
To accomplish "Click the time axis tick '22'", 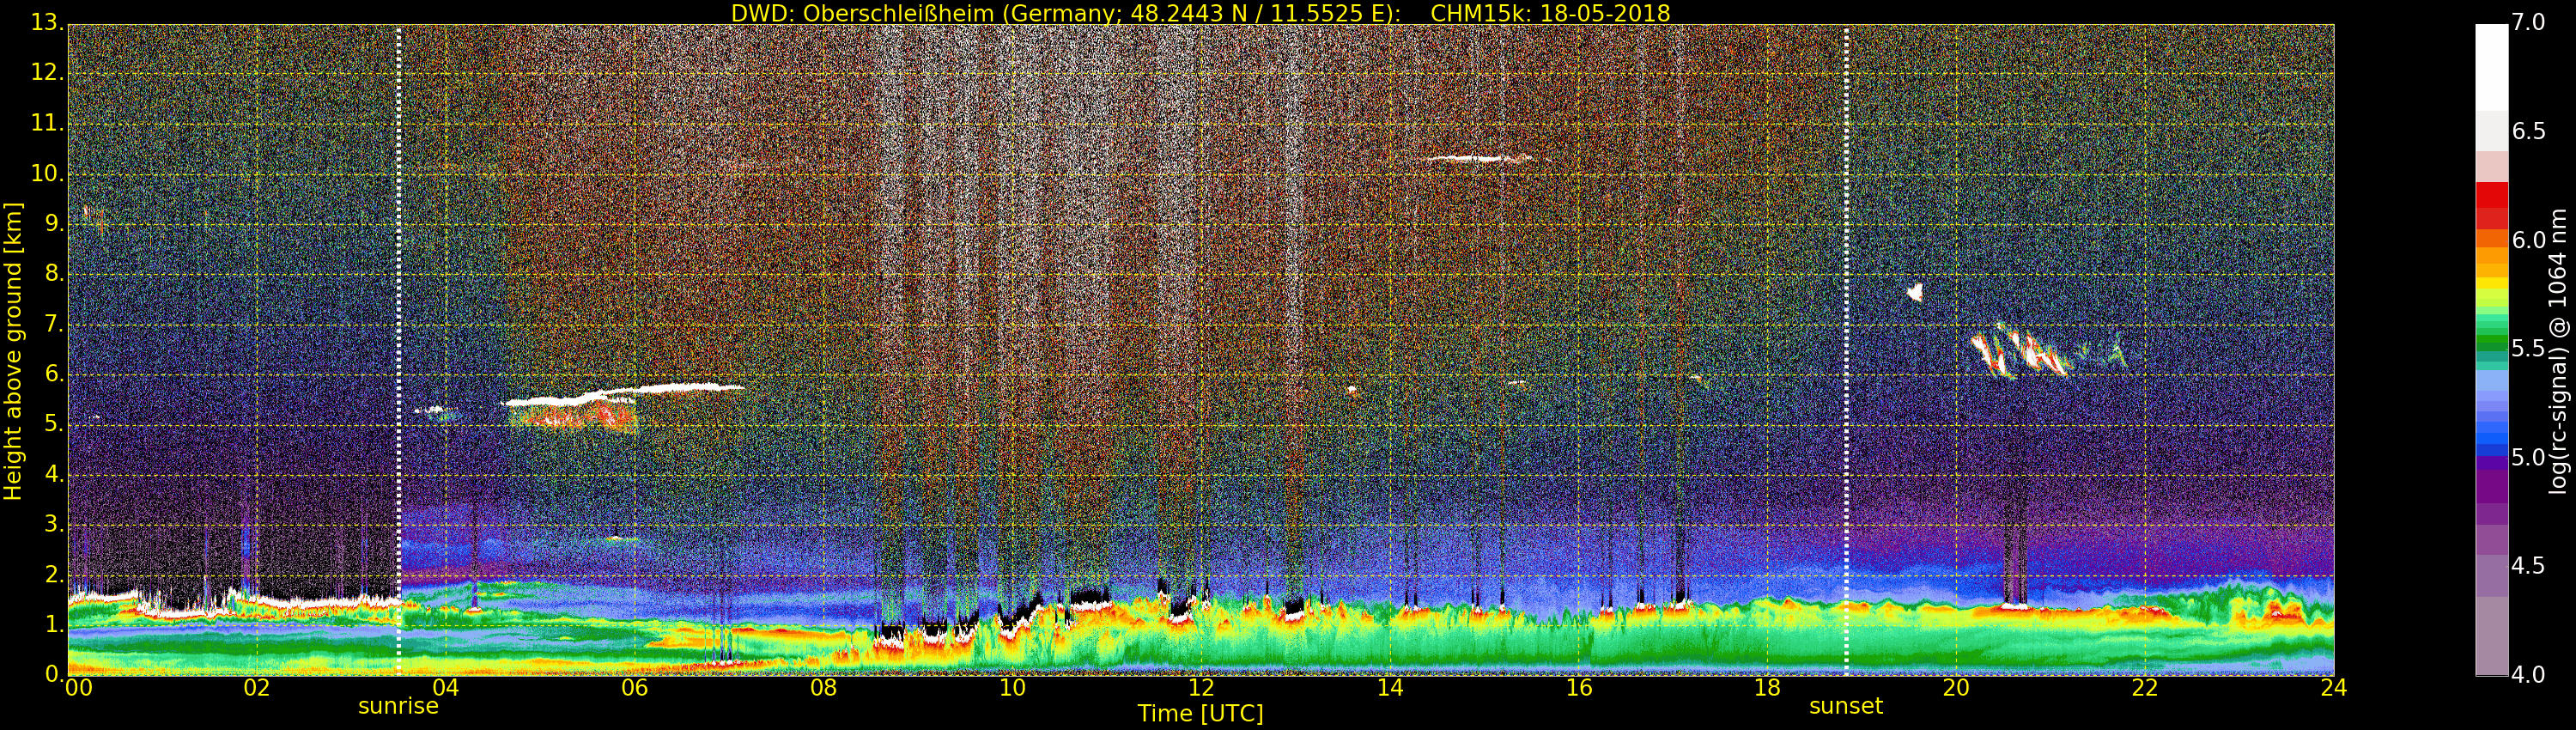I will (x=2145, y=688).
